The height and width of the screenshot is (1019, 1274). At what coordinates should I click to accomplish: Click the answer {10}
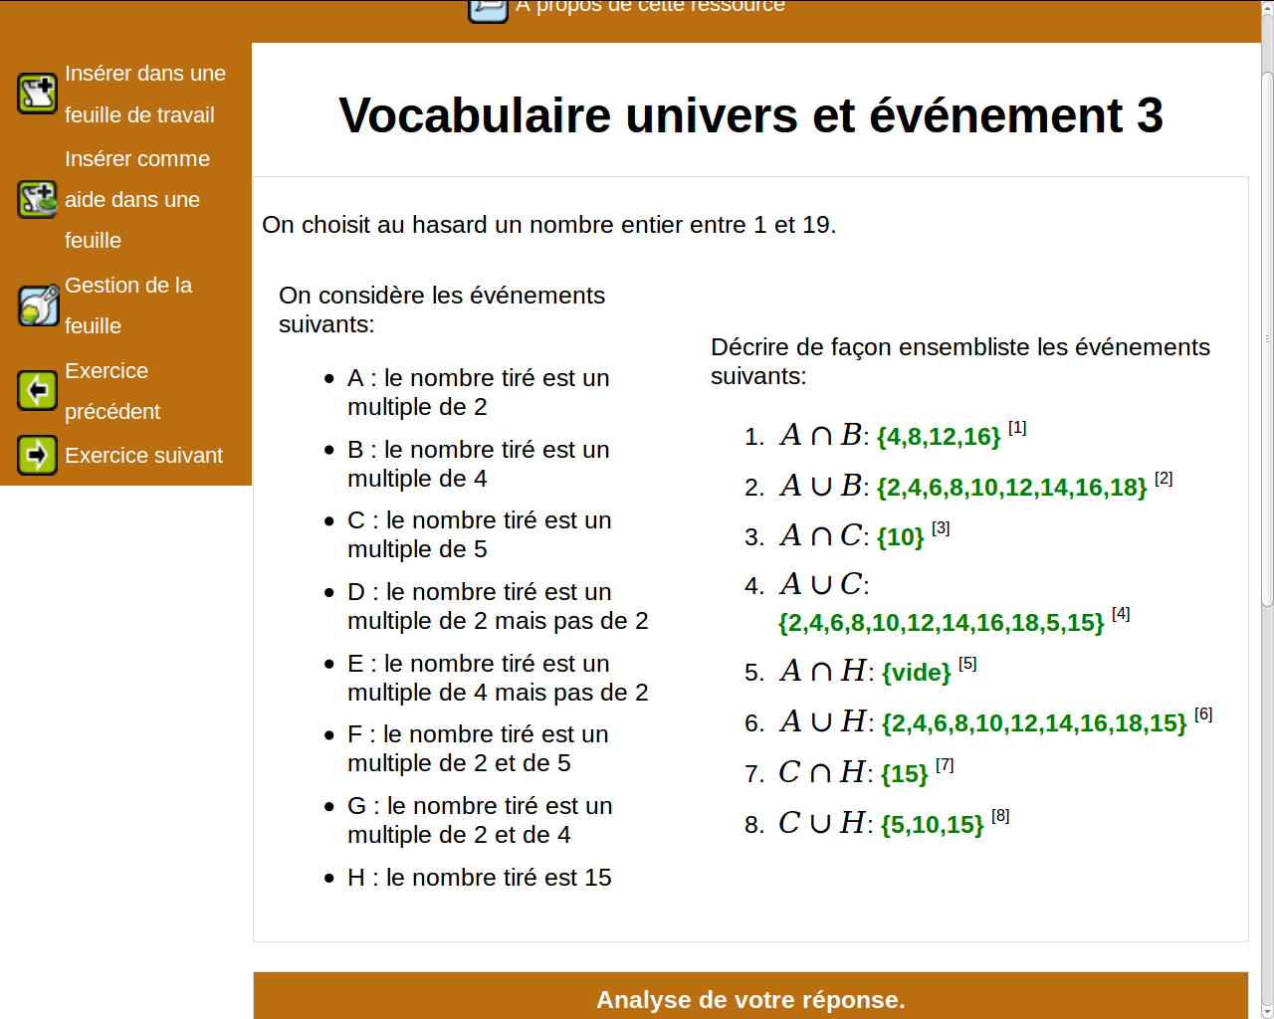pyautogui.click(x=901, y=537)
